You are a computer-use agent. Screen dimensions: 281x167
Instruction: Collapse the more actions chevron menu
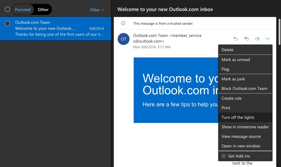[x=268, y=39]
